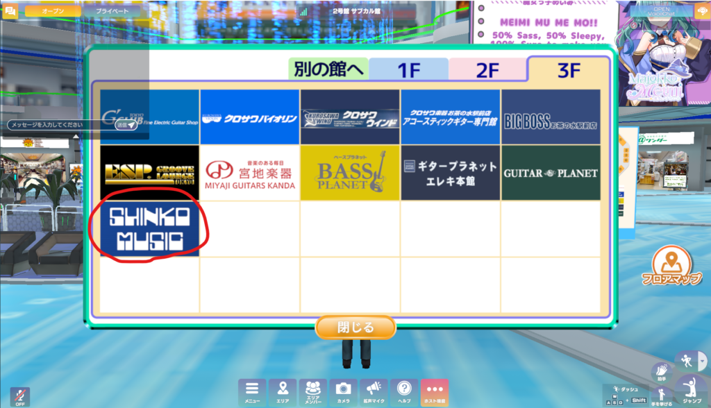Click the signal strength bars icon
Screen dimensions: 711x408
coord(303,11)
